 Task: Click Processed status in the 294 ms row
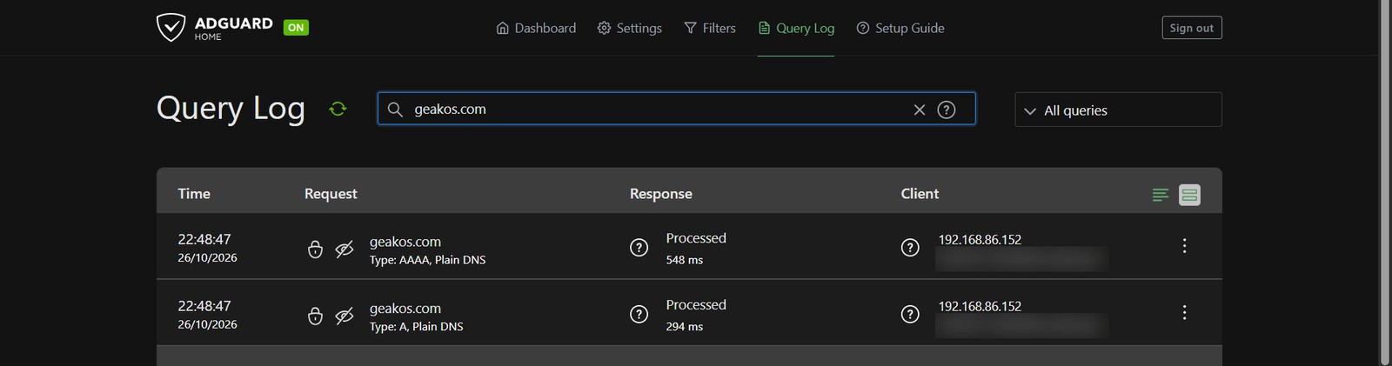coord(696,305)
